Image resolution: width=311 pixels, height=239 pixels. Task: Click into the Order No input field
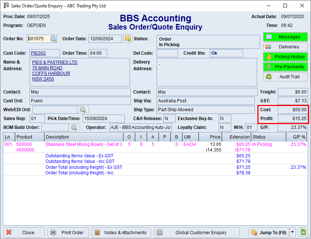(x=38, y=39)
